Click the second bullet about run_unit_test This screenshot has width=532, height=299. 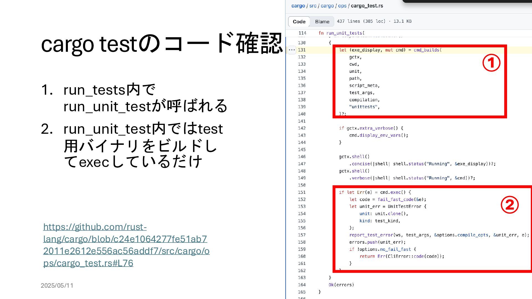[143, 145]
